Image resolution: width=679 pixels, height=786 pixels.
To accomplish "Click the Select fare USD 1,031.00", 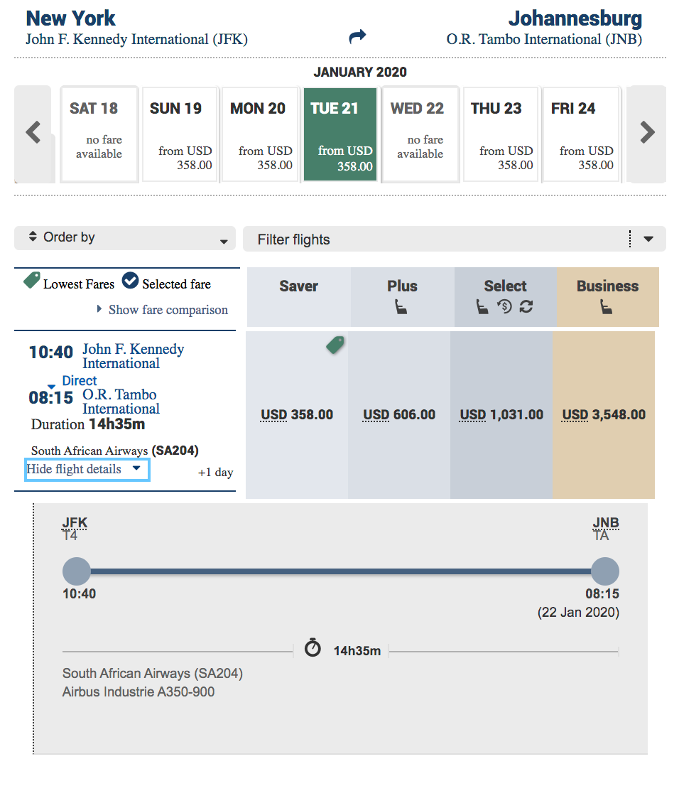I will [x=501, y=415].
